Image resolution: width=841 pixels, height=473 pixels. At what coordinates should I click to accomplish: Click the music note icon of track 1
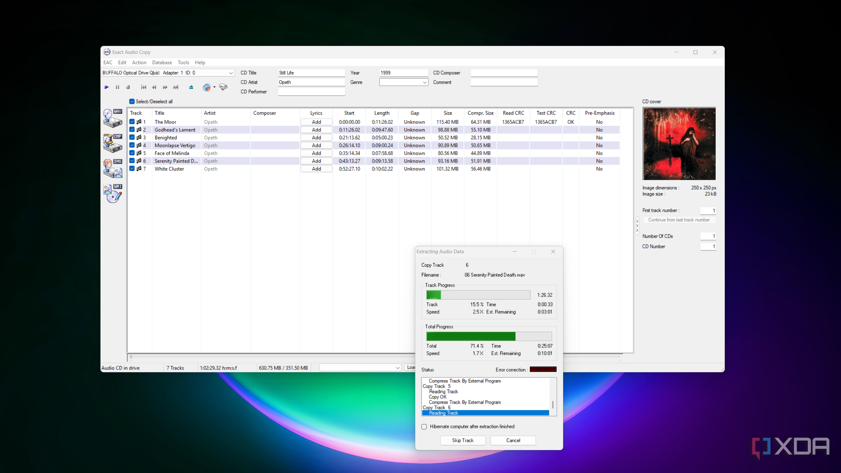[x=139, y=122]
